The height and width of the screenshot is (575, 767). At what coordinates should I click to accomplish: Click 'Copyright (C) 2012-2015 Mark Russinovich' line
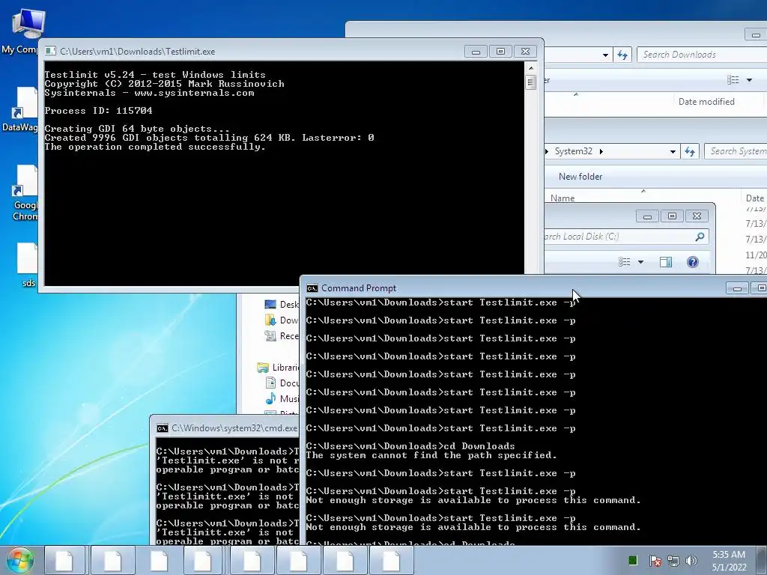(x=164, y=84)
